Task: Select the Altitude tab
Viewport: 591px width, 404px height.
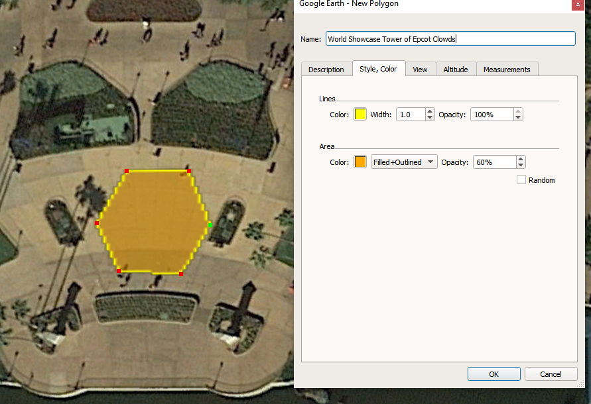Action: pyautogui.click(x=456, y=70)
